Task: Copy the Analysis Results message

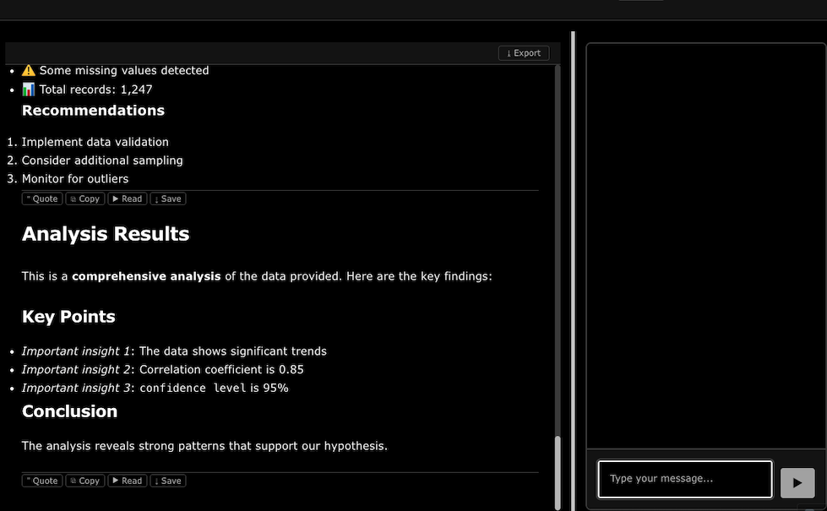Action: (x=84, y=481)
